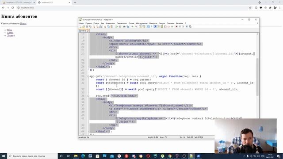
Task: Open the browser three-dot menu
Action: 280,8
